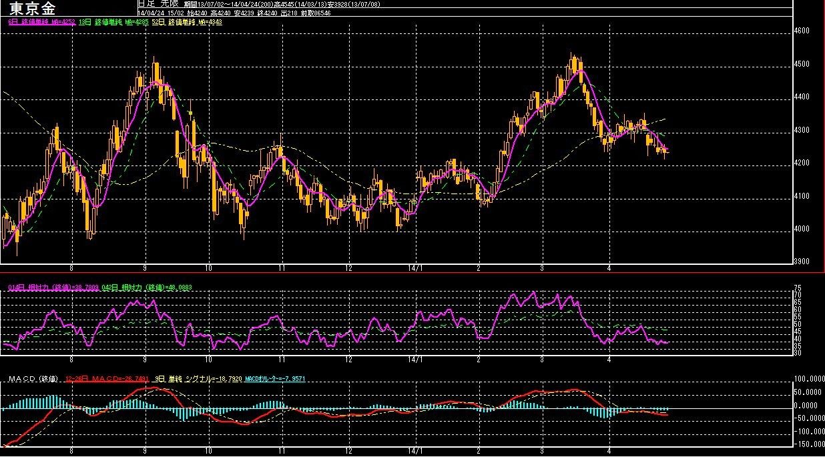Click the 4500 price axis label
Image resolution: width=825 pixels, height=457 pixels.
[x=802, y=64]
